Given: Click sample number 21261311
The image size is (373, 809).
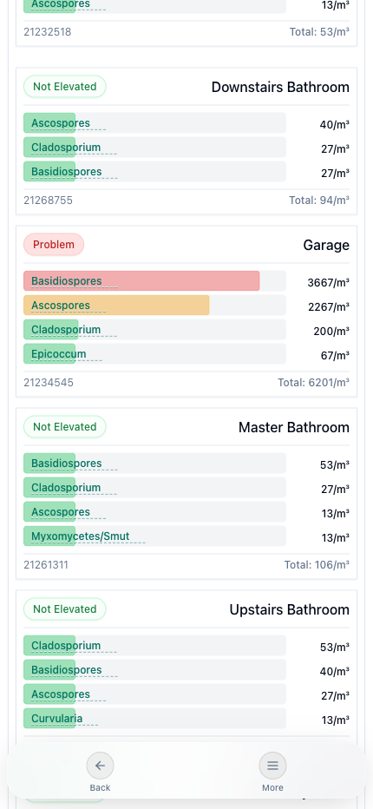Looking at the screenshot, I should pos(46,565).
